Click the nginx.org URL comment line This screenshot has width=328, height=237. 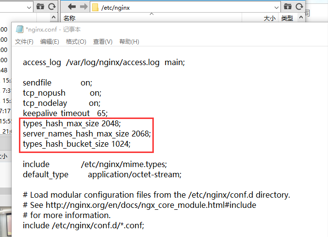139,205
